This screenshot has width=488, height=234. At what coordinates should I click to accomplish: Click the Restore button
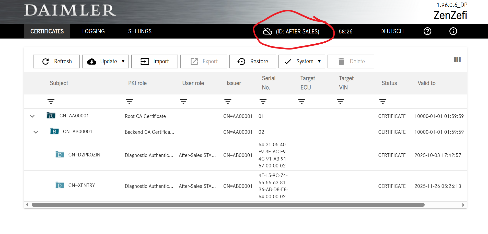pyautogui.click(x=253, y=61)
